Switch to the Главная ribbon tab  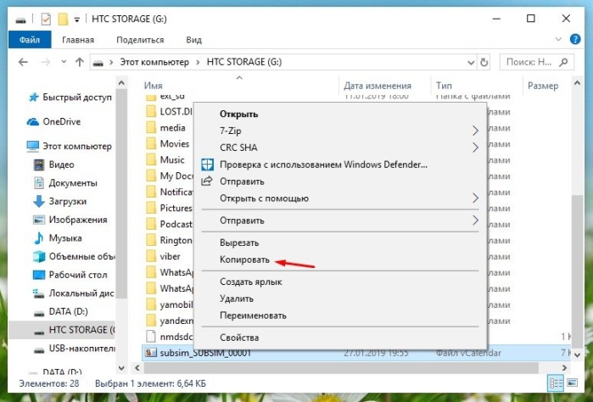(x=78, y=40)
